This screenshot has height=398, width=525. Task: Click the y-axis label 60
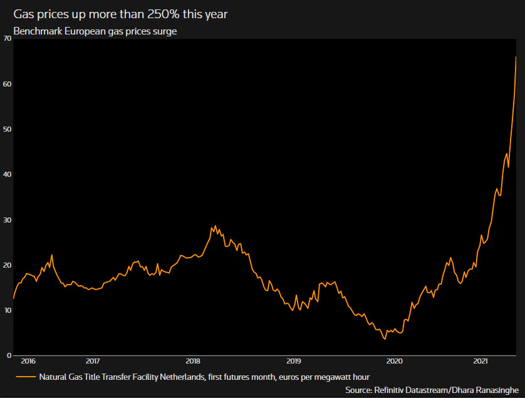(7, 84)
